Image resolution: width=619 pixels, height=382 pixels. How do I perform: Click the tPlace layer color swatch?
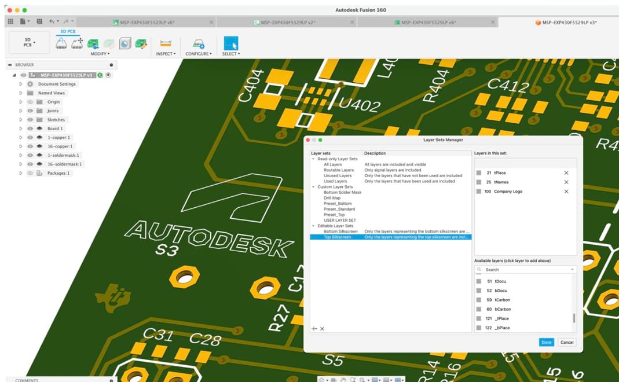click(x=479, y=173)
